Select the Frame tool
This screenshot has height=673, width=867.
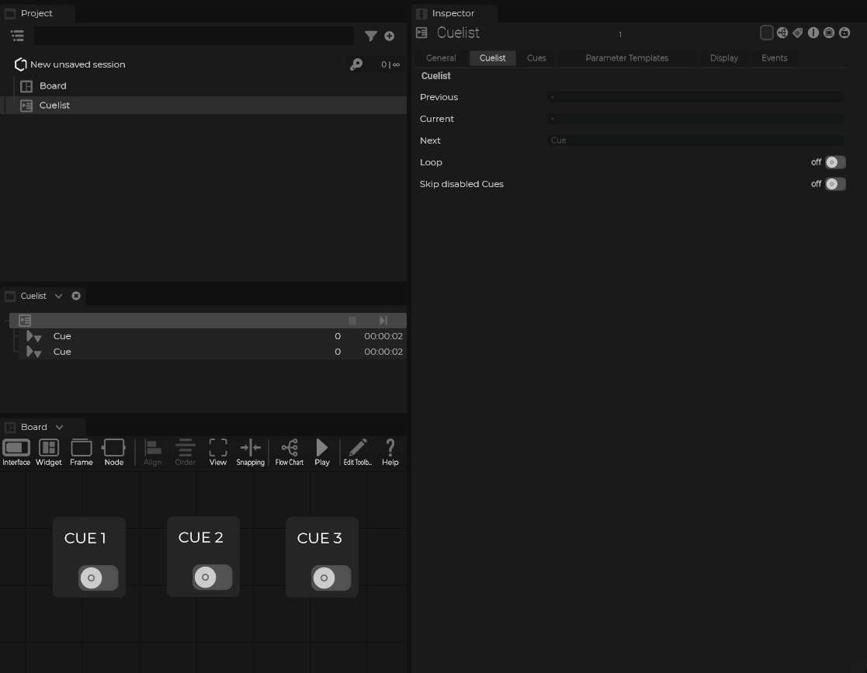(x=81, y=452)
